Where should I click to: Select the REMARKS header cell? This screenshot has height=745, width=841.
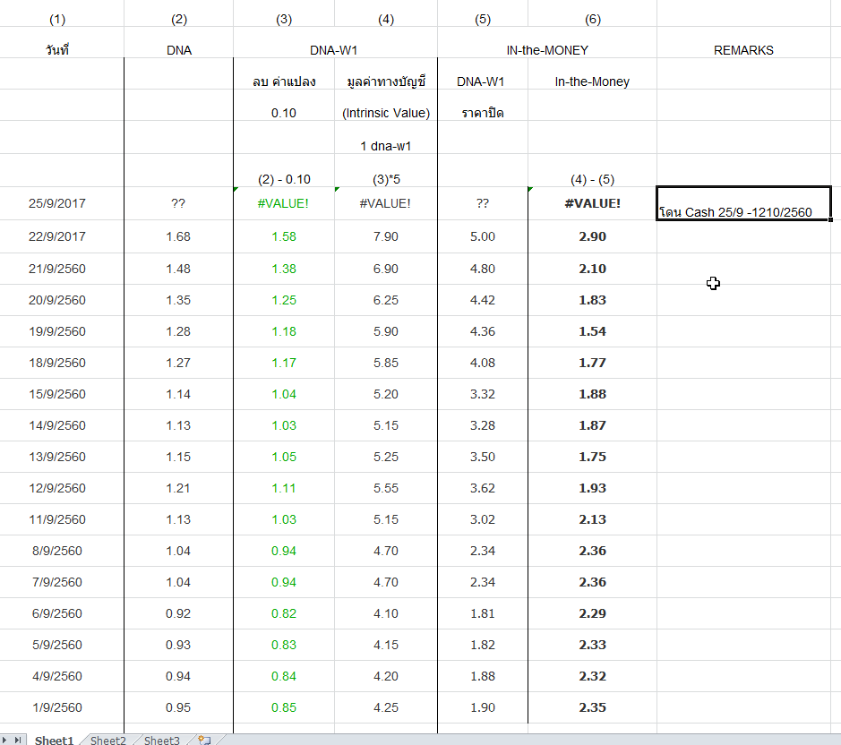(x=743, y=42)
